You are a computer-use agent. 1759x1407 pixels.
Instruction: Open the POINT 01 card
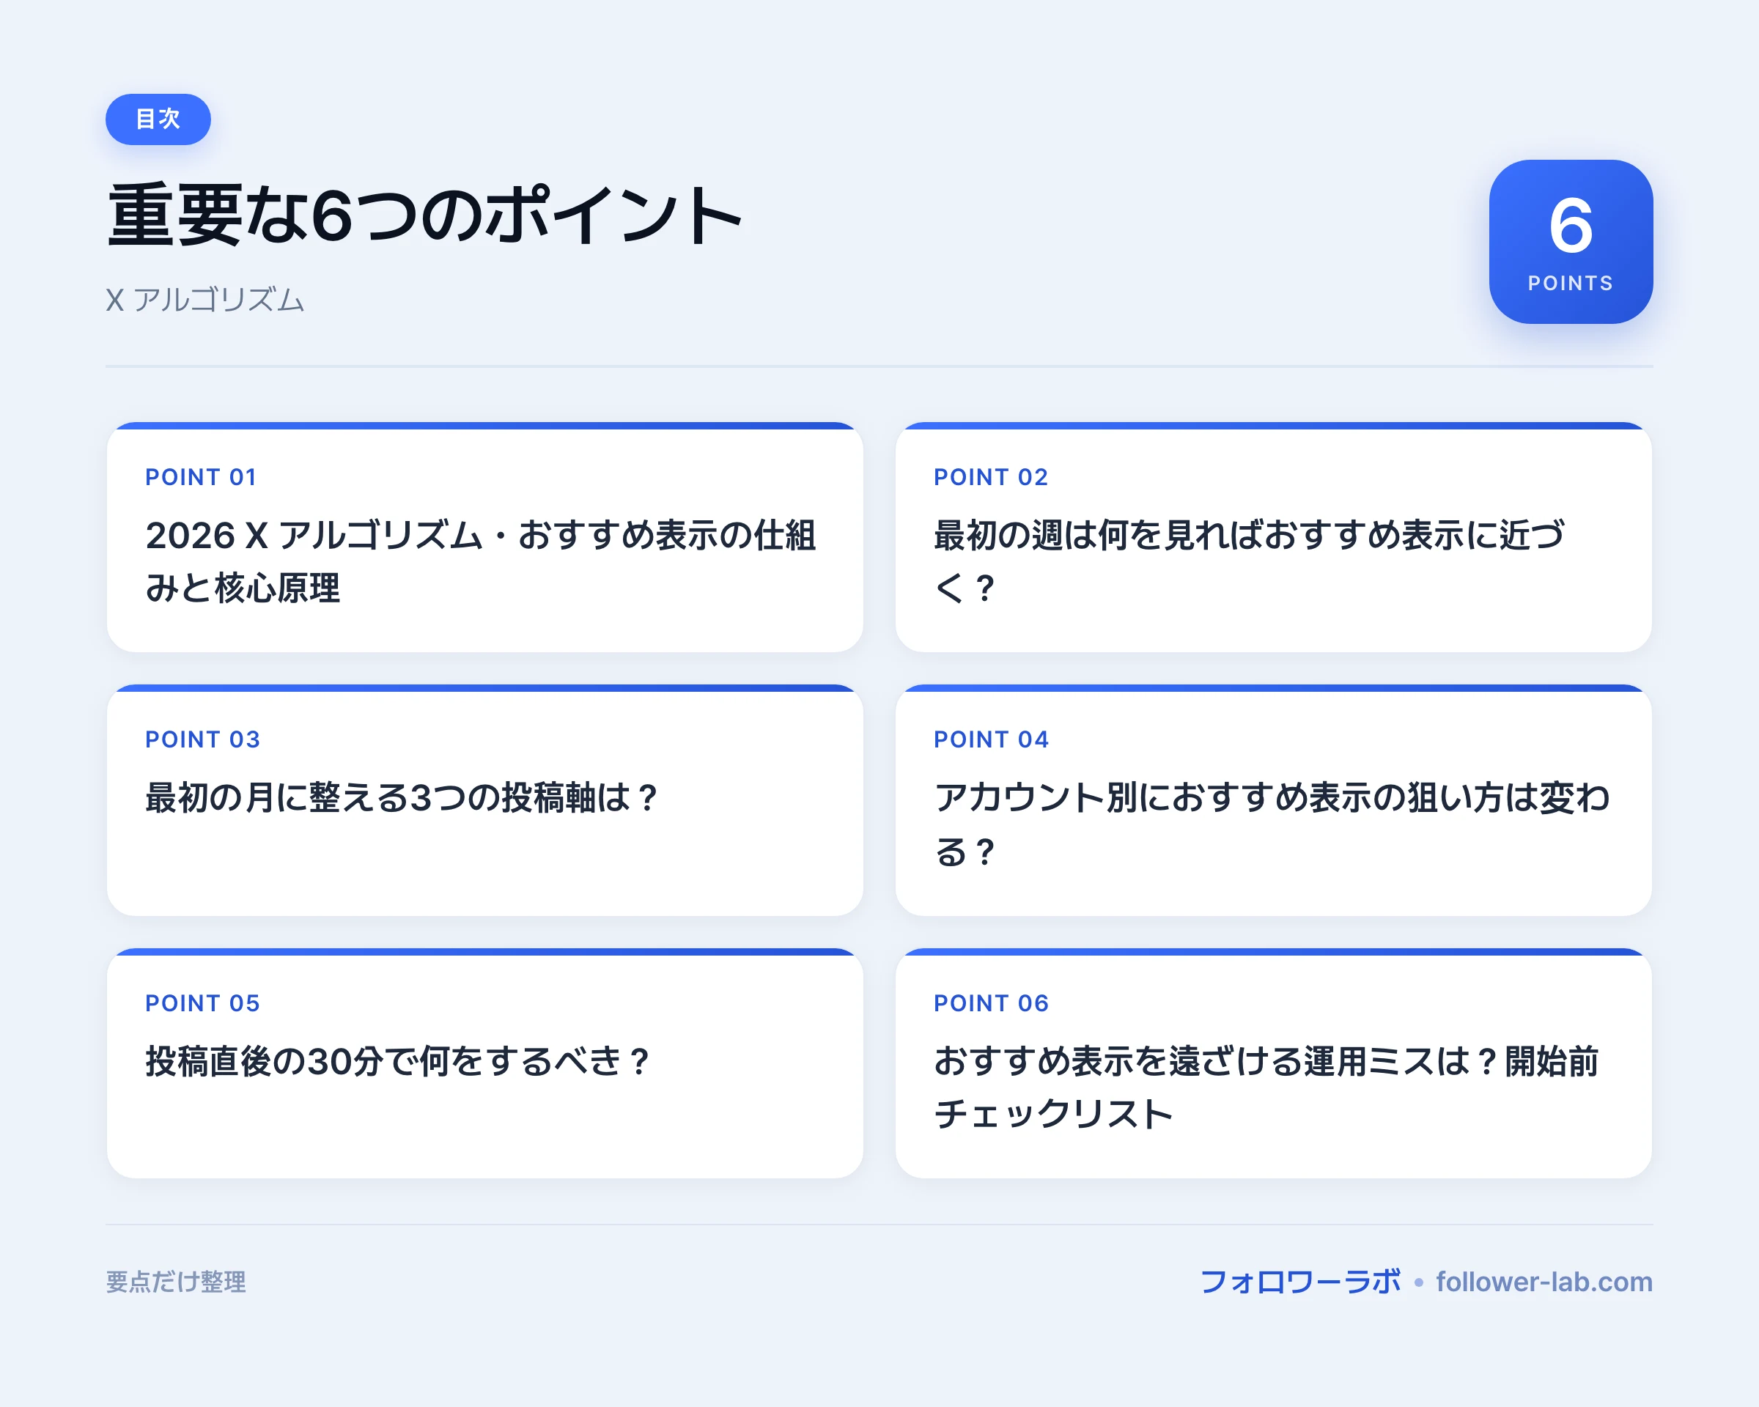[x=484, y=536]
